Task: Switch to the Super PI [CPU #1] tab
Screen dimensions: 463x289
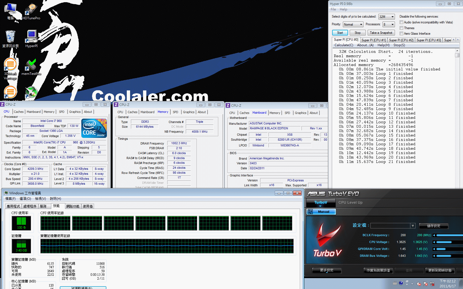Action: click(373, 40)
